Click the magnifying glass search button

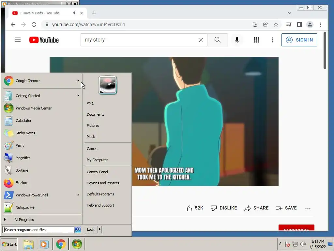218,40
